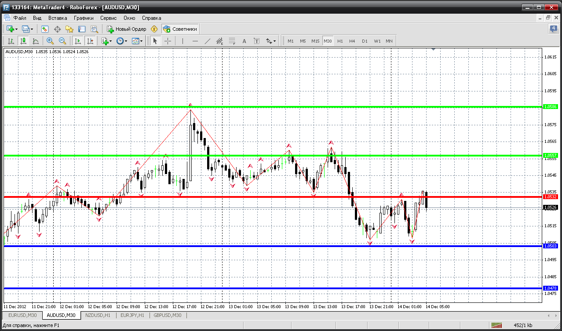Image resolution: width=562 pixels, height=331 pixels.
Task: Toggle candlestick chart mode
Action: click(23, 41)
